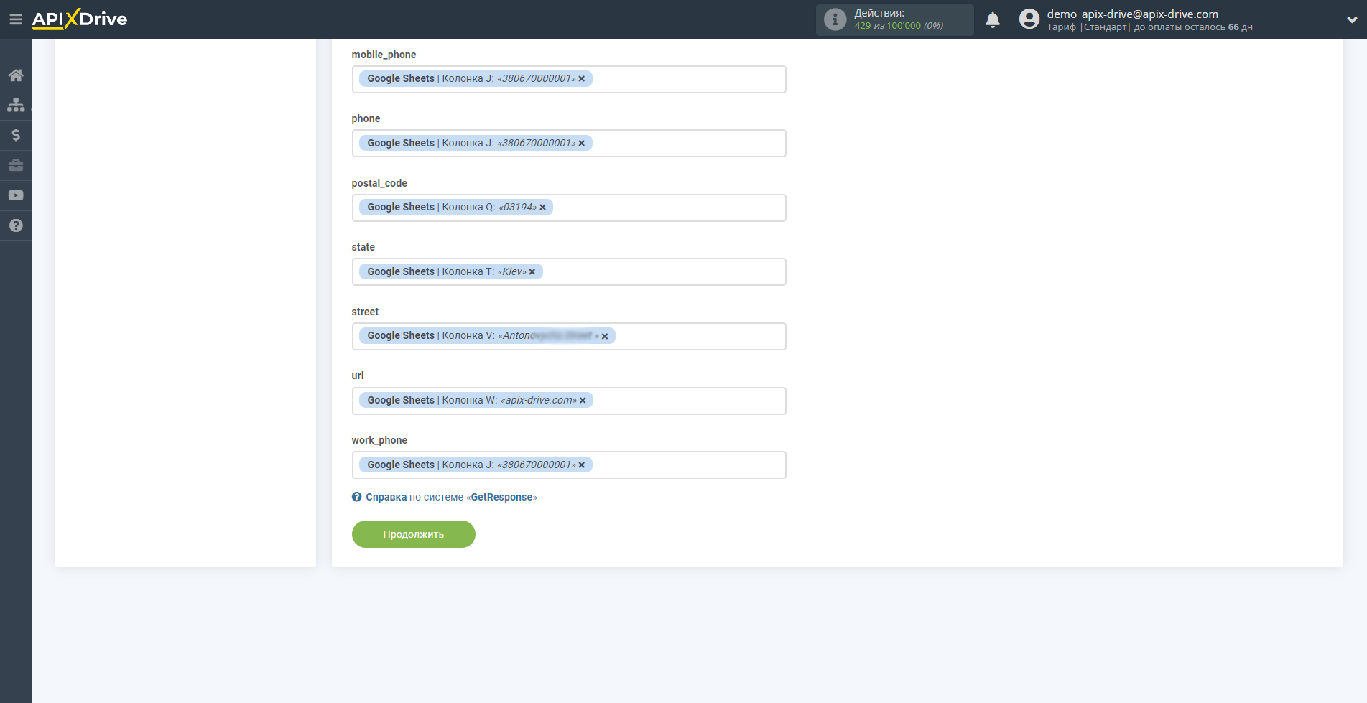Image resolution: width=1367 pixels, height=703 pixels.
Task: Click the work_phone field label
Action: click(x=379, y=440)
